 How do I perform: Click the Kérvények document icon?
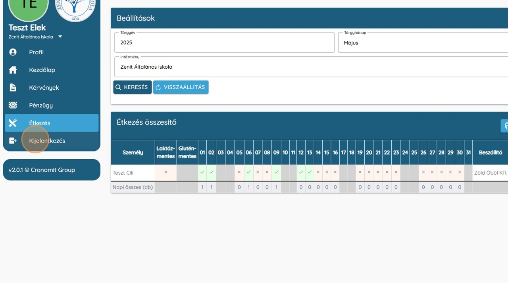coord(13,87)
